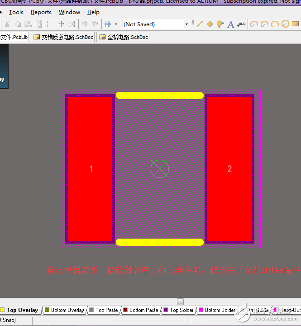Click the horizontal scrollbar thumb
Screen dimensions: 301x326
pyautogui.click(x=180, y=302)
